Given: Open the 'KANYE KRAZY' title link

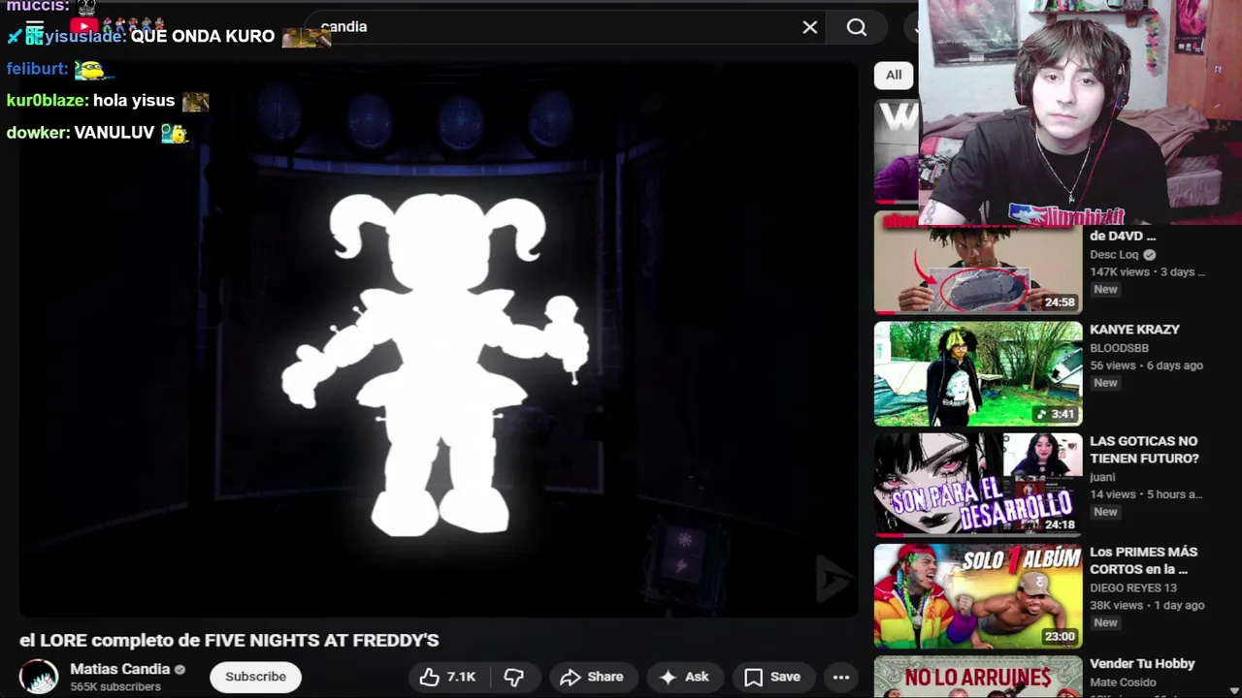Looking at the screenshot, I should tap(1134, 330).
